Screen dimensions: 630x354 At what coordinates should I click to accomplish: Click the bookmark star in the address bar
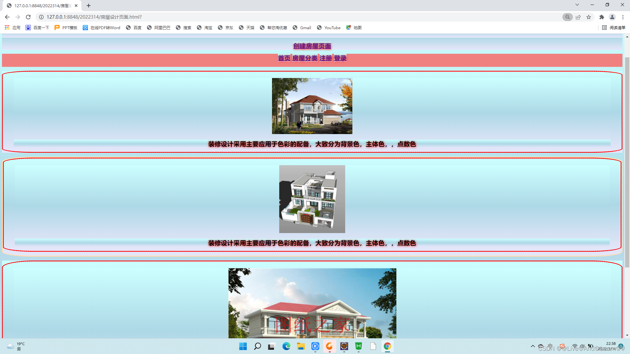point(589,17)
